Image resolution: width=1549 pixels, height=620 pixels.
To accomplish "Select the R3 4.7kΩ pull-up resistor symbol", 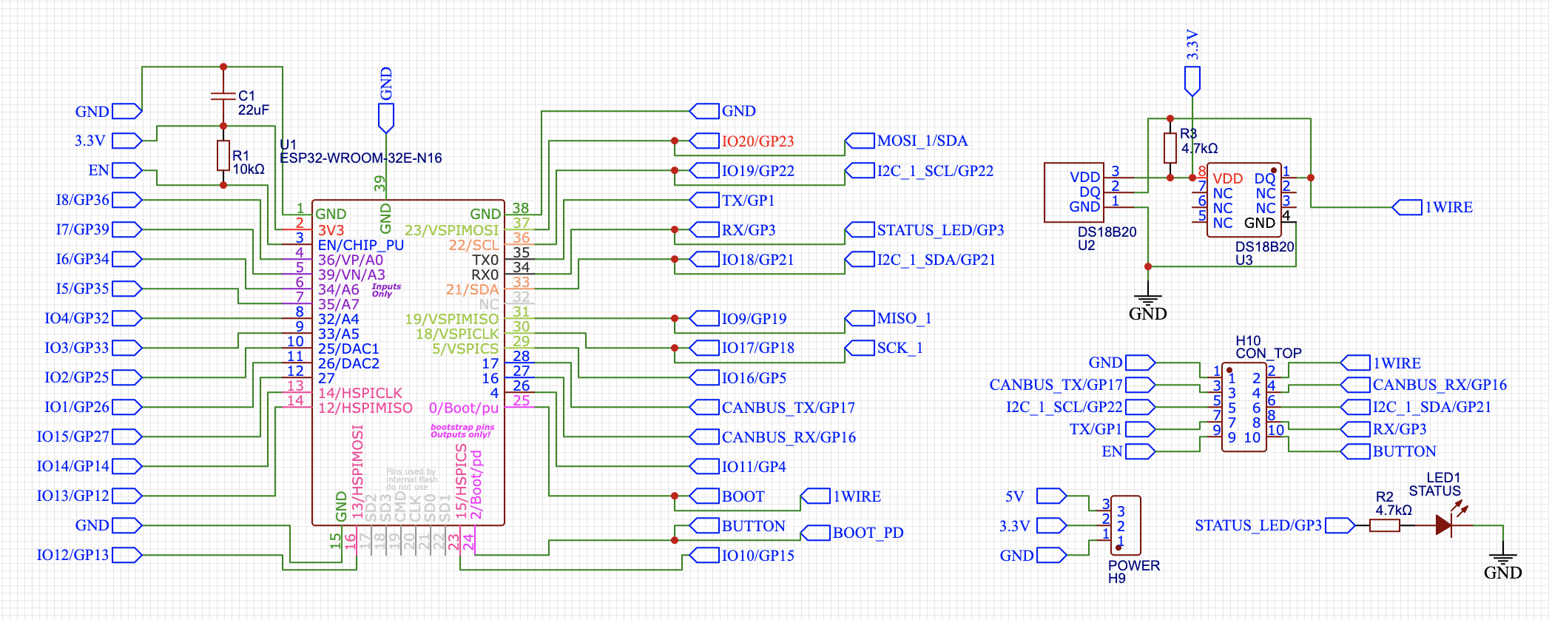I will click(1170, 148).
